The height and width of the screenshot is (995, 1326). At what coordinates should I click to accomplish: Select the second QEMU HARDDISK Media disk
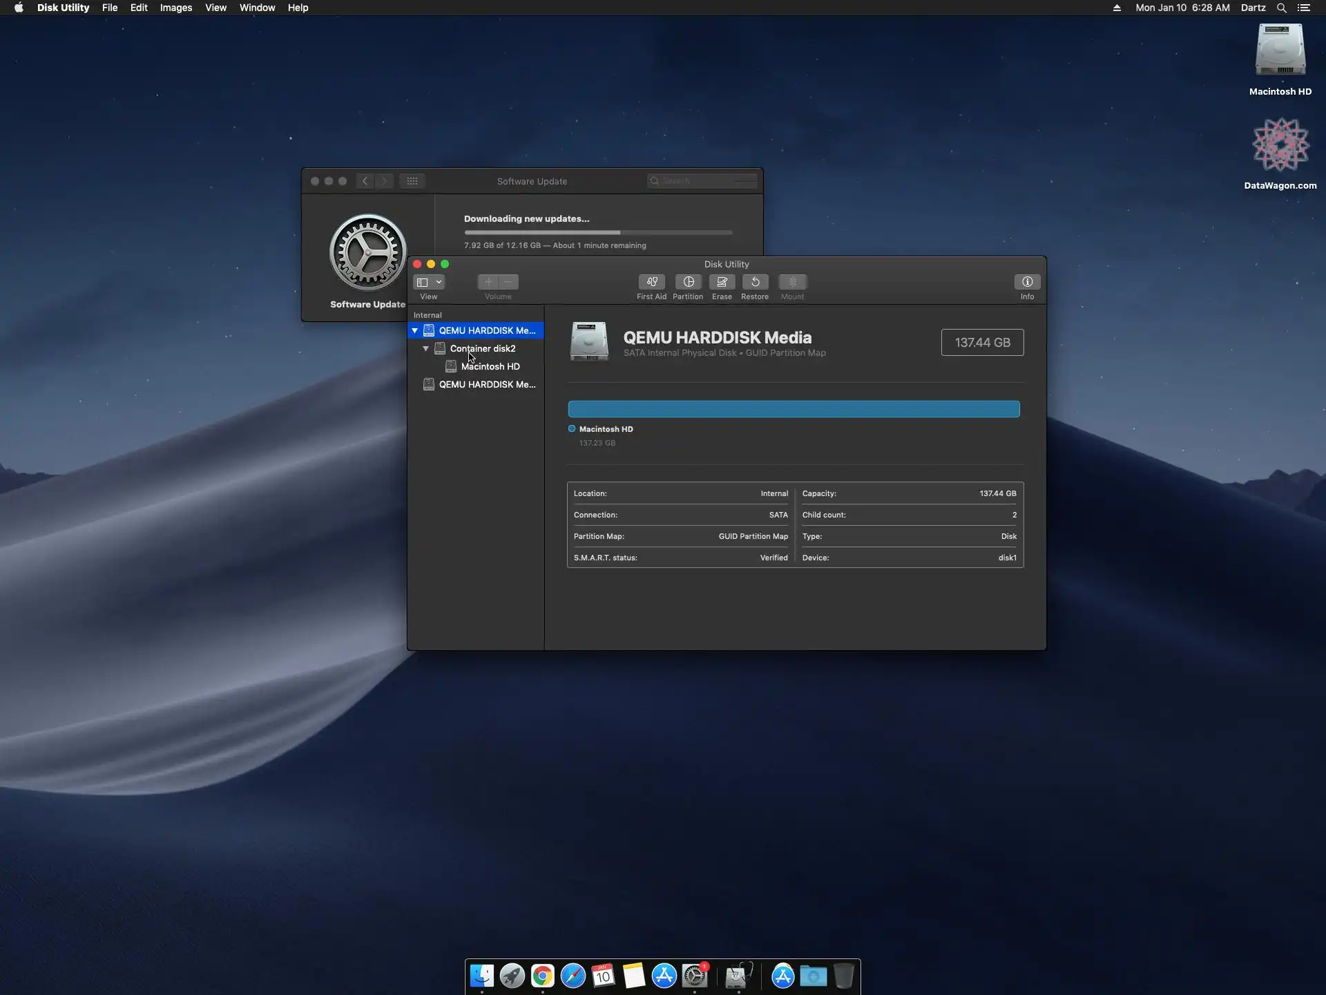pyautogui.click(x=486, y=385)
